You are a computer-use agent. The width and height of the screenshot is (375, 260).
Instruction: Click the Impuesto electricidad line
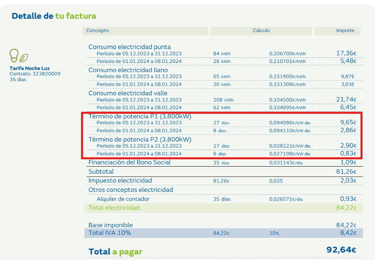(x=120, y=180)
